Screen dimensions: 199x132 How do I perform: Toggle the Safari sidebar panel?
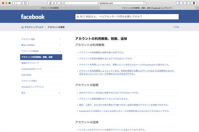pyautogui.click(x=25, y=3)
